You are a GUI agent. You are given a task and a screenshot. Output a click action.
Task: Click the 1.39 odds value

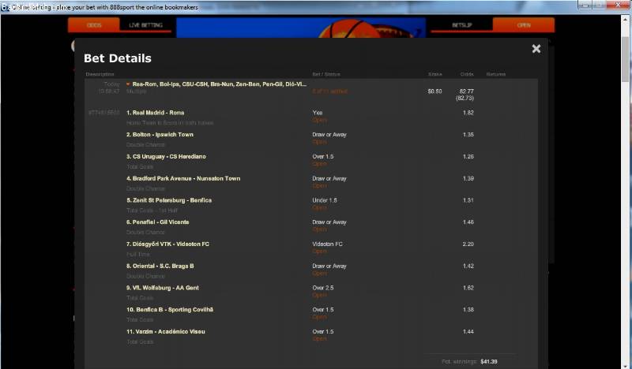pyautogui.click(x=468, y=178)
